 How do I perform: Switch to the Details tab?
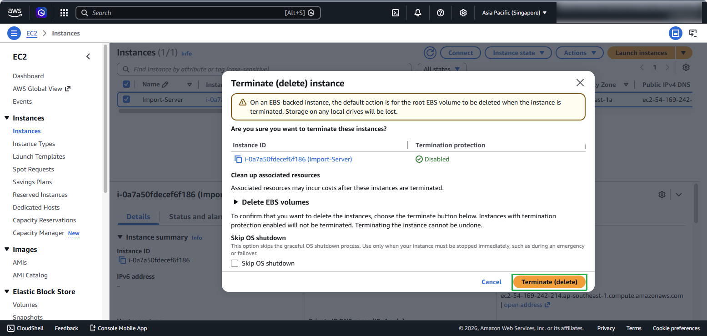(x=138, y=216)
